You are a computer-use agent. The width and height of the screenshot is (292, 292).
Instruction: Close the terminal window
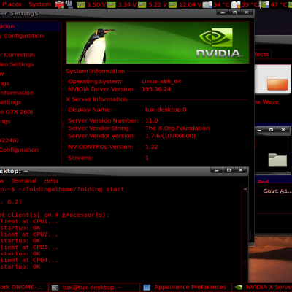pos(241,170)
